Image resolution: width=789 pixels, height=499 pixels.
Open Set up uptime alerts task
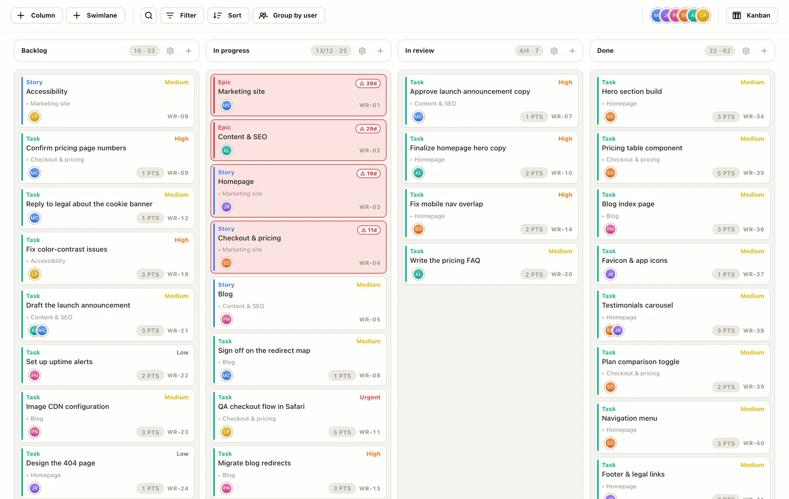coord(107,364)
